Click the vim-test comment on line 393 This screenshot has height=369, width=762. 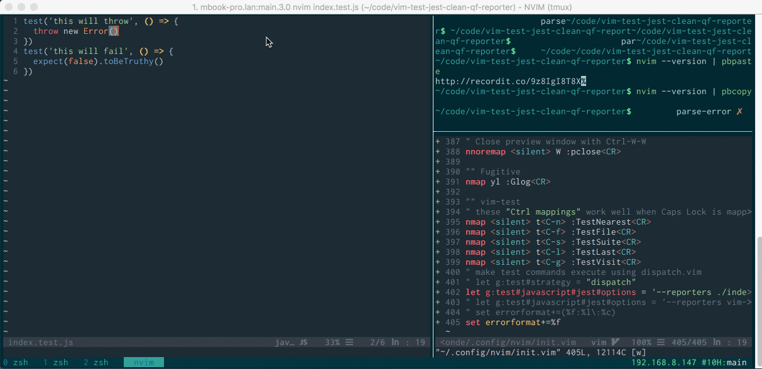pos(493,202)
